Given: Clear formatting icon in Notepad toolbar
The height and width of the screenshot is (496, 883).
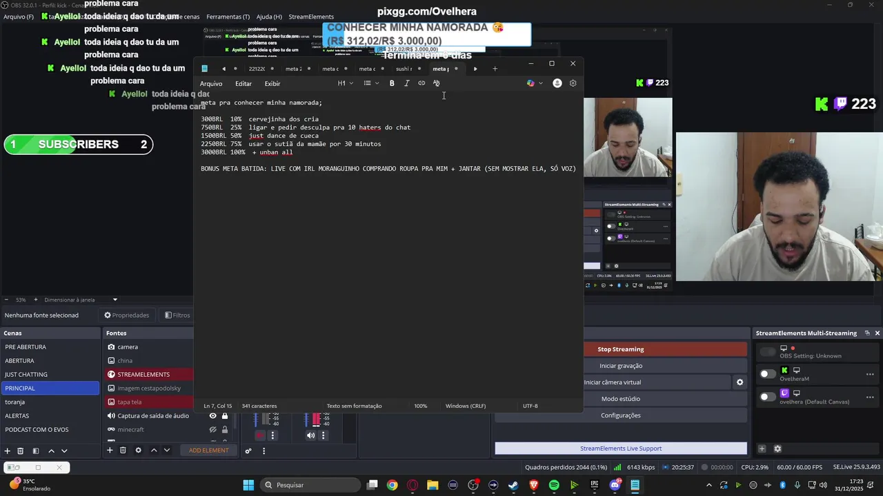Looking at the screenshot, I should [436, 83].
